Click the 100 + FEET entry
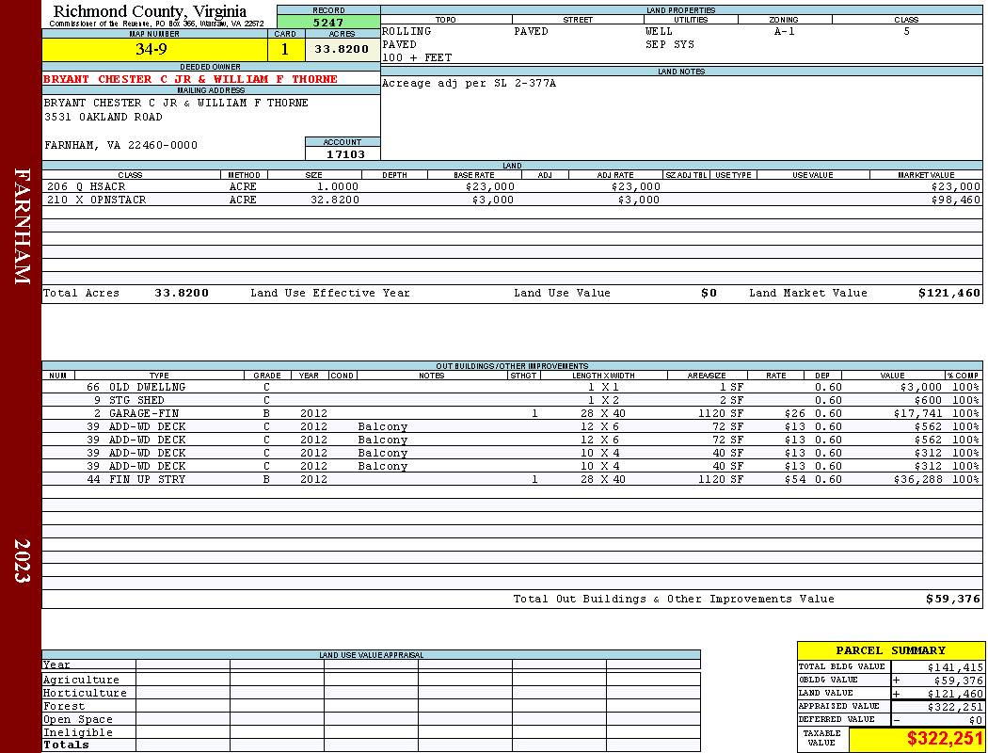988x753 pixels. 417,58
